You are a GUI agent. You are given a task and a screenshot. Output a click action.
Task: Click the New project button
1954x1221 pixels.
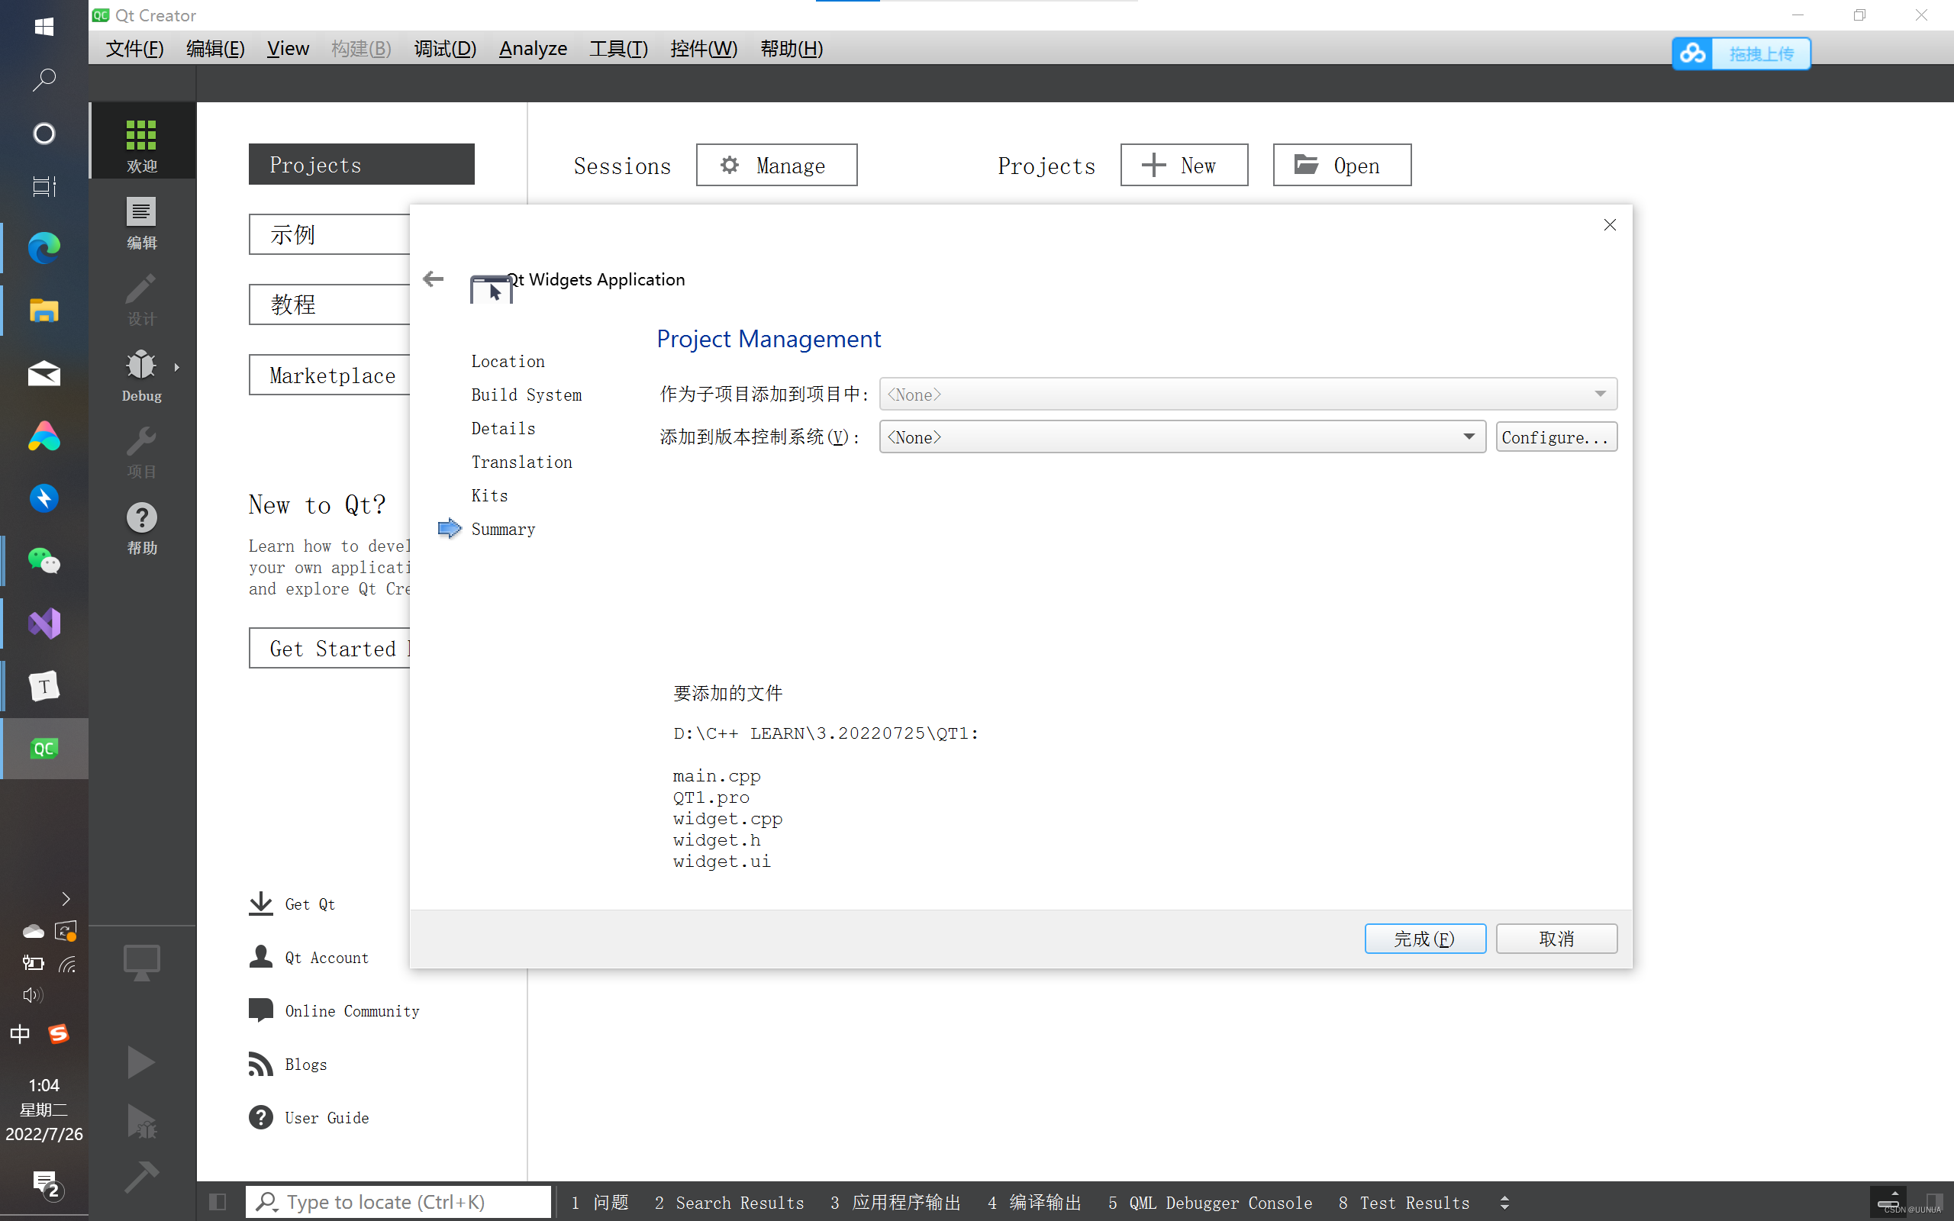pyautogui.click(x=1184, y=165)
